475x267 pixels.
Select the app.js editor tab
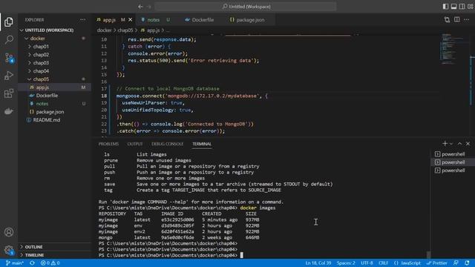(x=109, y=20)
